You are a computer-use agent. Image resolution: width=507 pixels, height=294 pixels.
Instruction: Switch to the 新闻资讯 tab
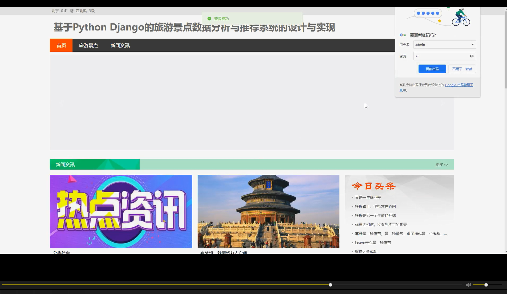120,45
